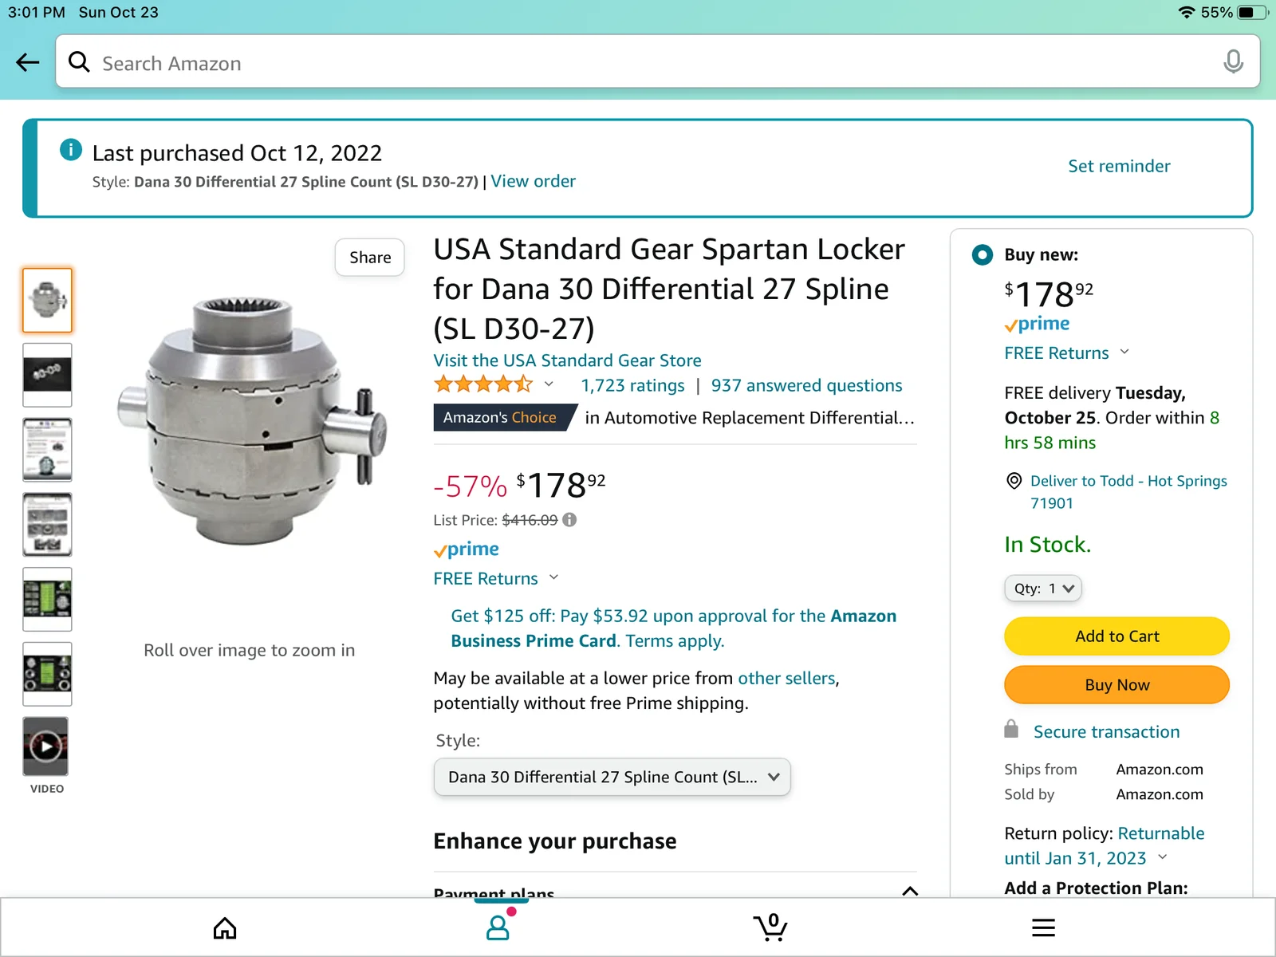The height and width of the screenshot is (957, 1276).
Task: Tap the back arrow icon
Action: (x=28, y=62)
